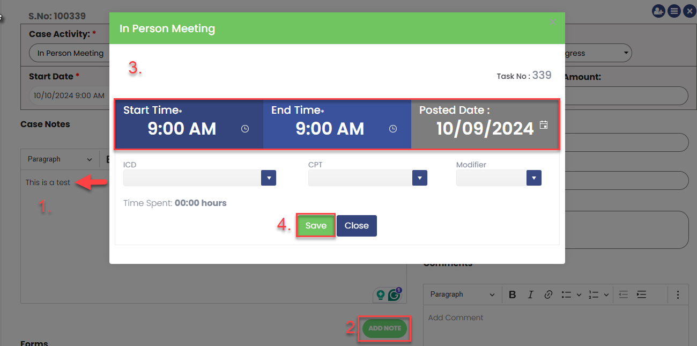Insert link in the Comments editor

point(548,295)
